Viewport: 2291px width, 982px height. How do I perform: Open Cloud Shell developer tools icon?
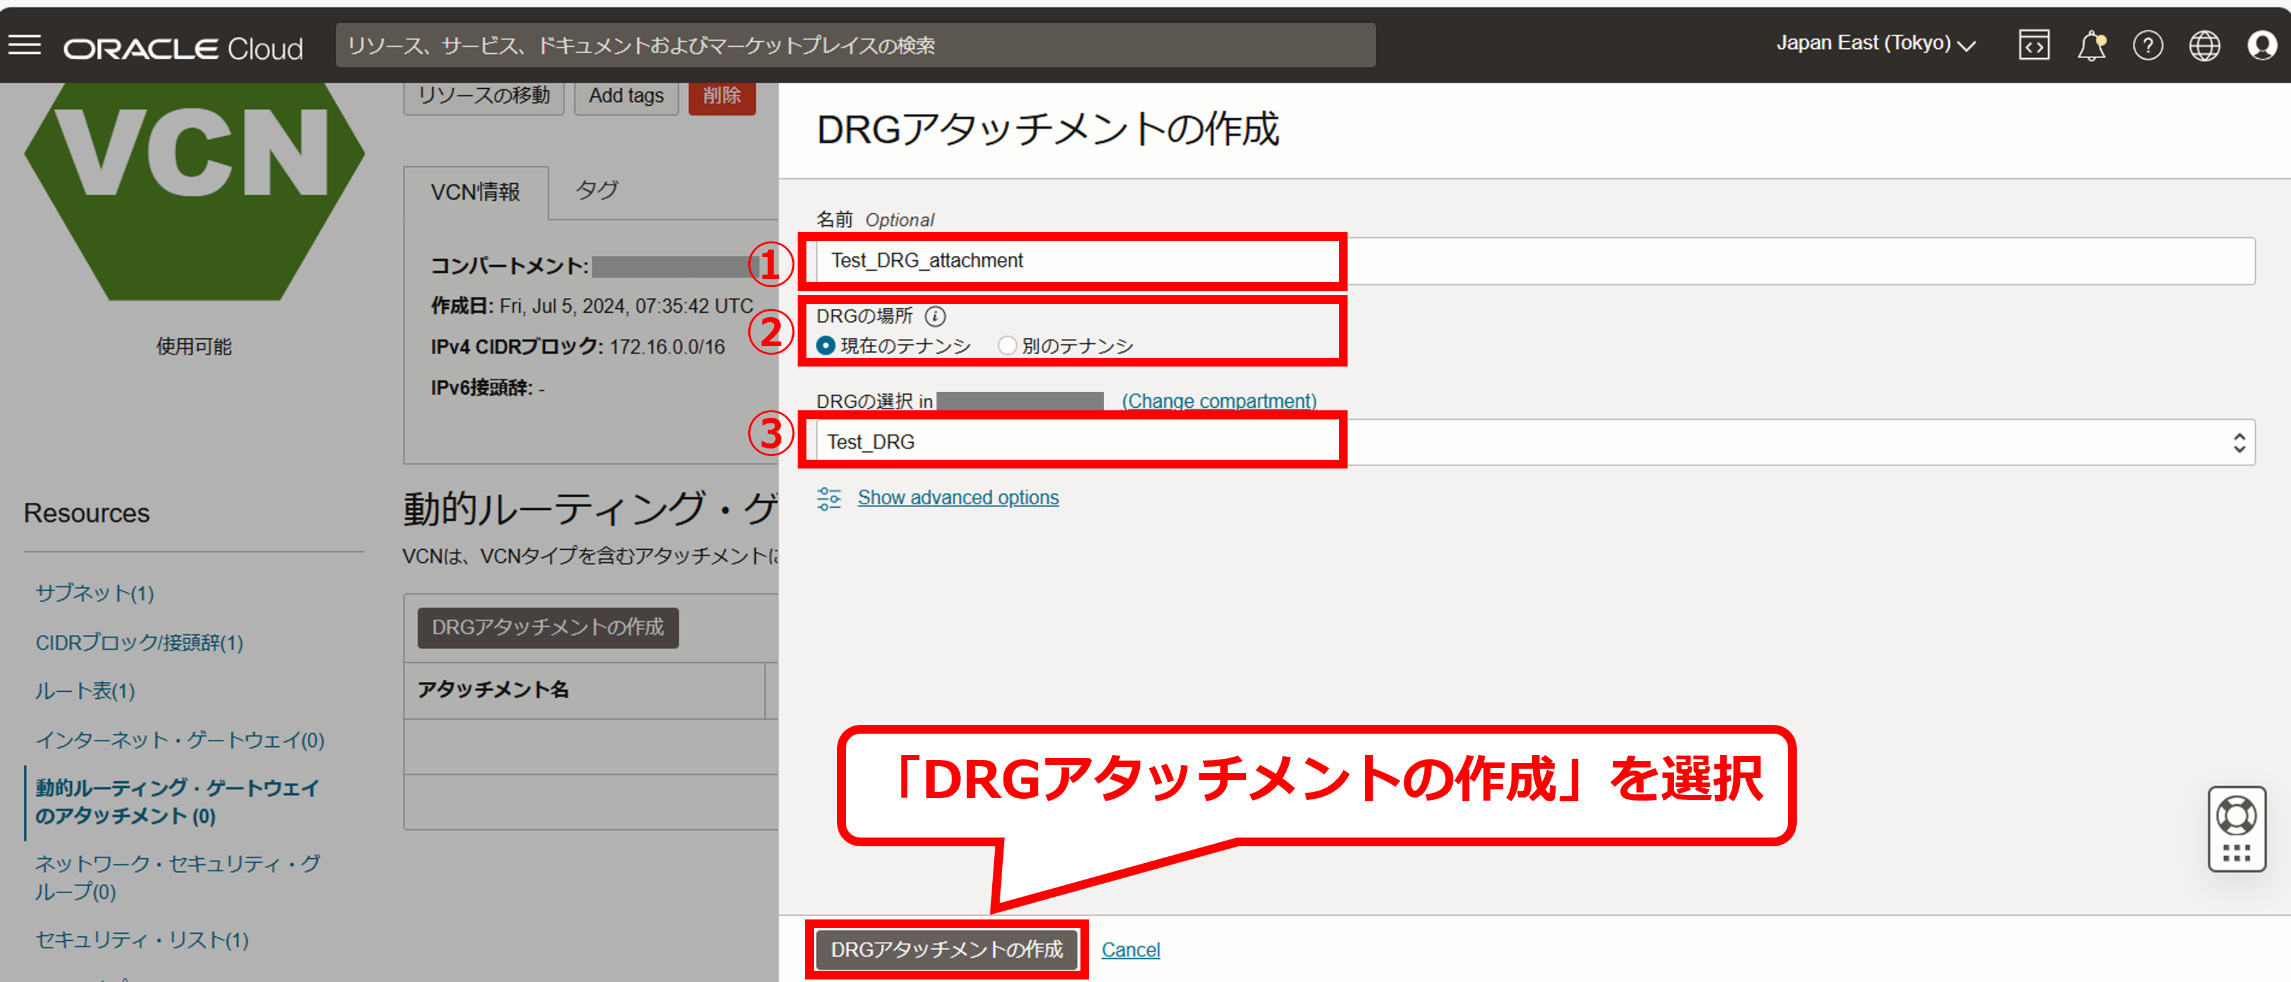(x=2034, y=46)
